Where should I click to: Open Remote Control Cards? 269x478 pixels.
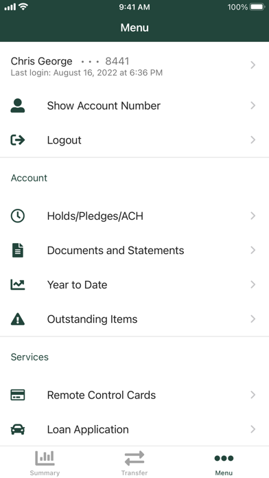pyautogui.click(x=134, y=395)
